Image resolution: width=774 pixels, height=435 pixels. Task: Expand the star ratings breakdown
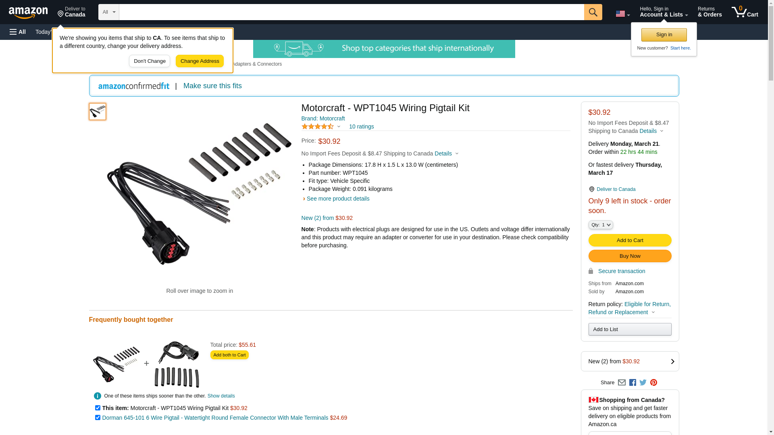pos(321,127)
